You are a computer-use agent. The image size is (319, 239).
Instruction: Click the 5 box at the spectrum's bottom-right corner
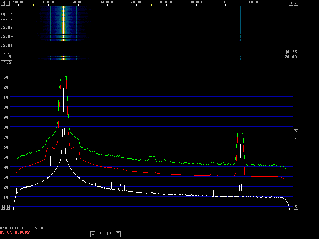click(296, 207)
